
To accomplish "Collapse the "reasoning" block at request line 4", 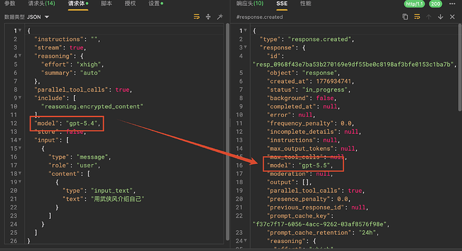I will pos(20,56).
